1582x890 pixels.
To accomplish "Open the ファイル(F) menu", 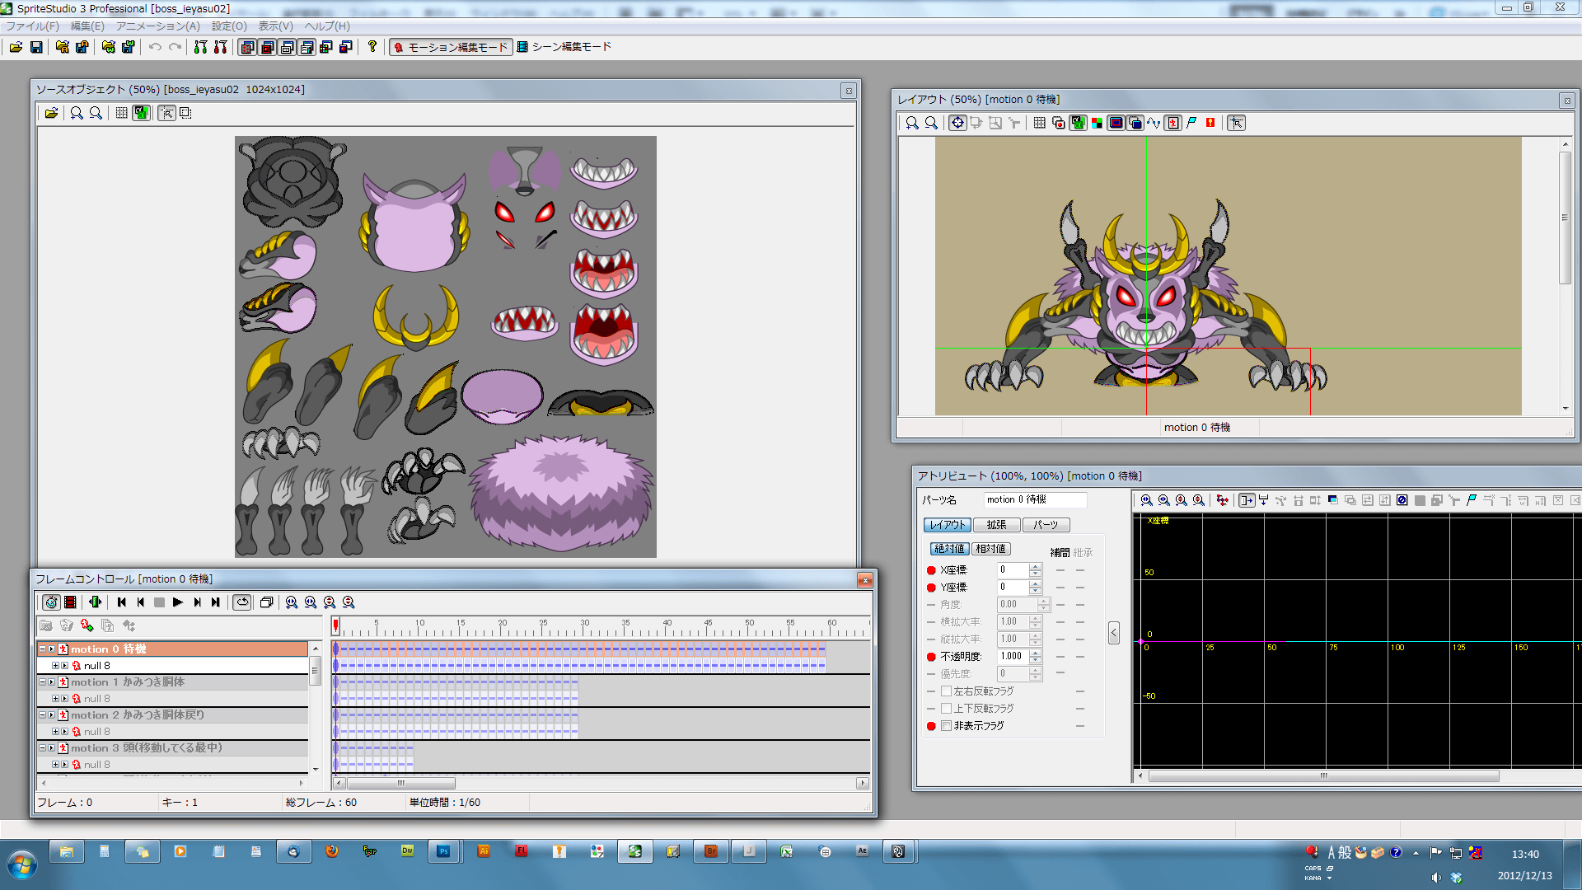I will pyautogui.click(x=33, y=26).
